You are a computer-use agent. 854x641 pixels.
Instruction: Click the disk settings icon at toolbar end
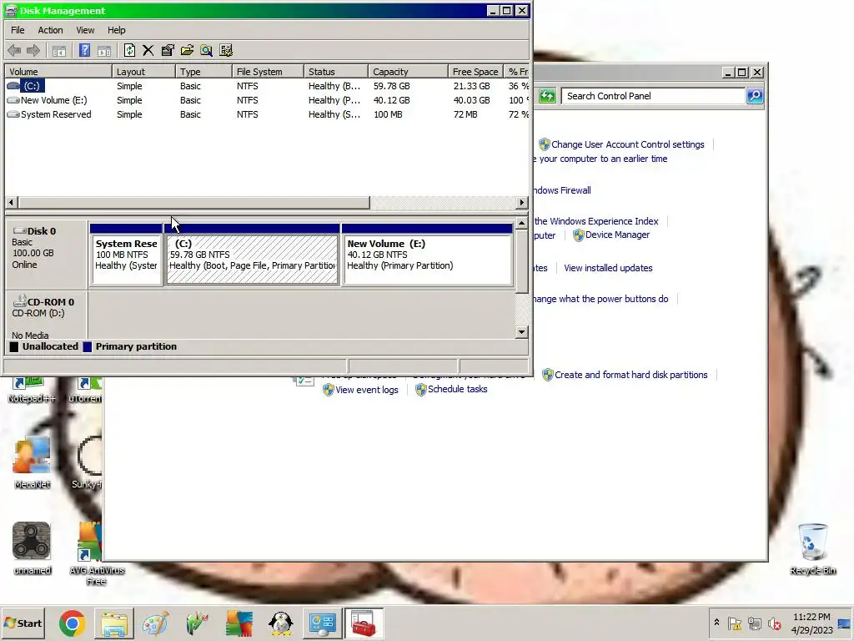(226, 51)
